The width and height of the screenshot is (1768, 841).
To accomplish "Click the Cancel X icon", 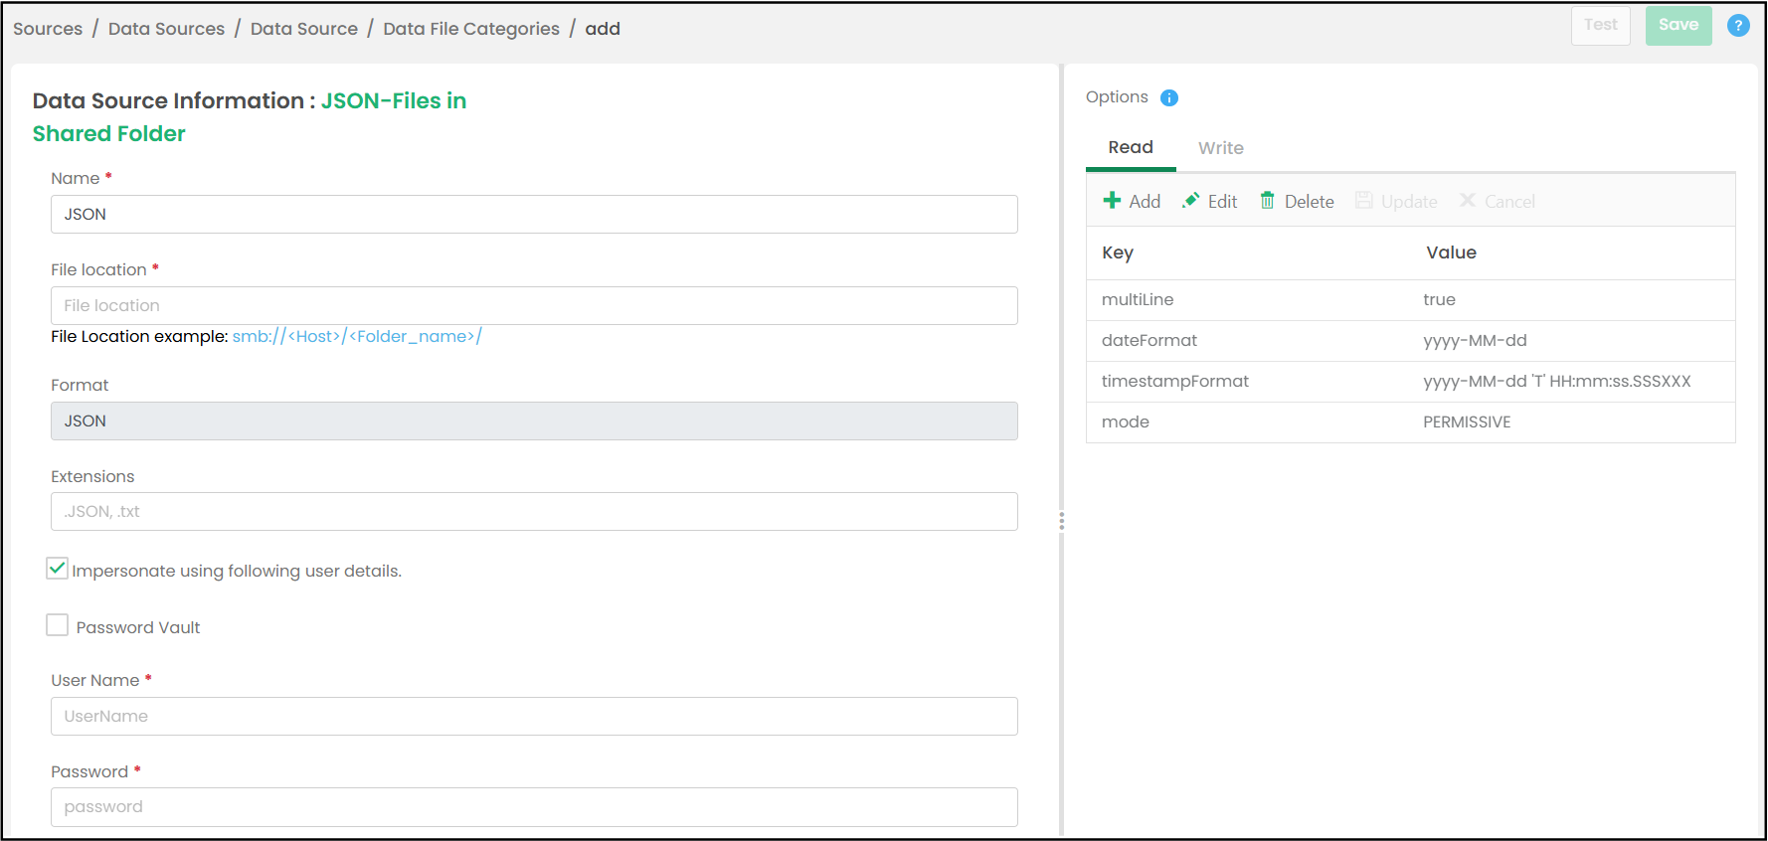I will click(x=1467, y=201).
